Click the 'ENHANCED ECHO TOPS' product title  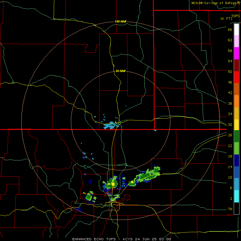pyautogui.click(x=94, y=239)
